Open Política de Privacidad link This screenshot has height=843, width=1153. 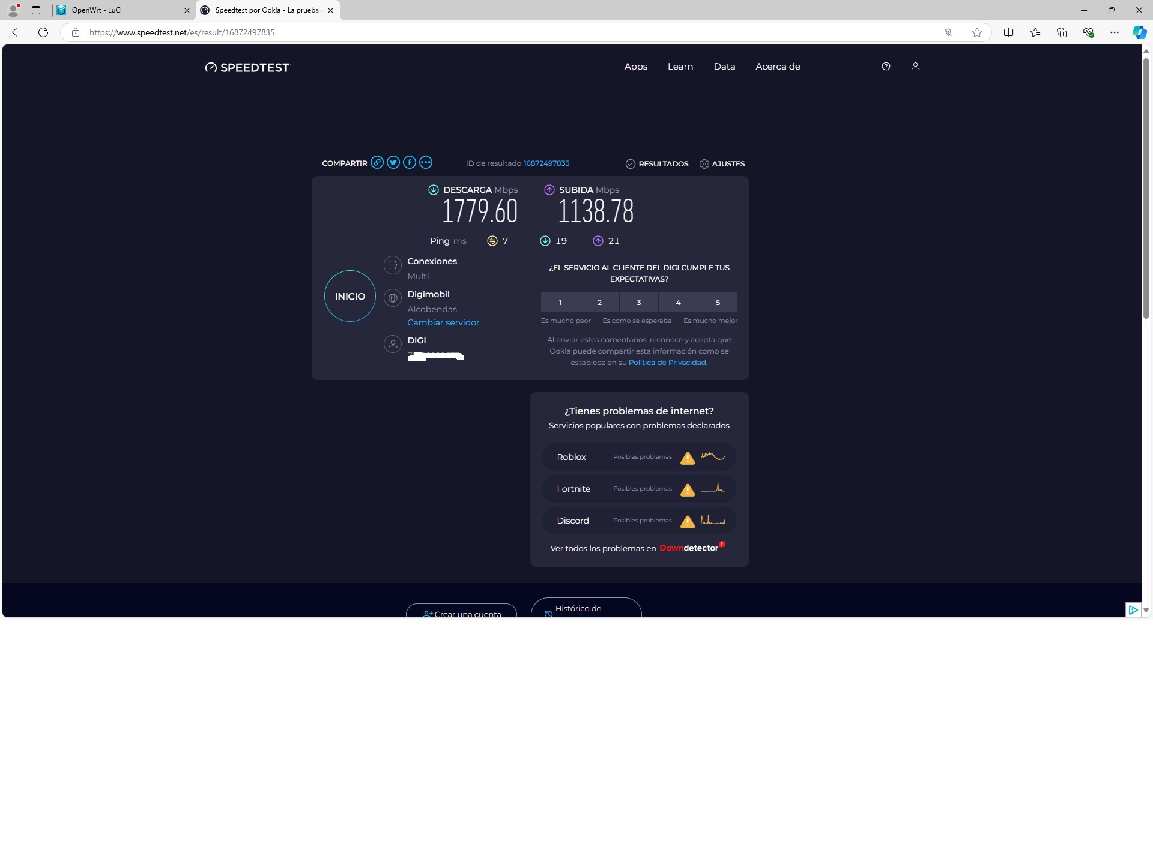tap(667, 363)
